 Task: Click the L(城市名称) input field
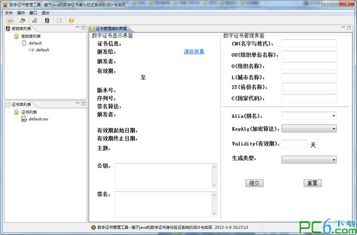tap(309, 77)
